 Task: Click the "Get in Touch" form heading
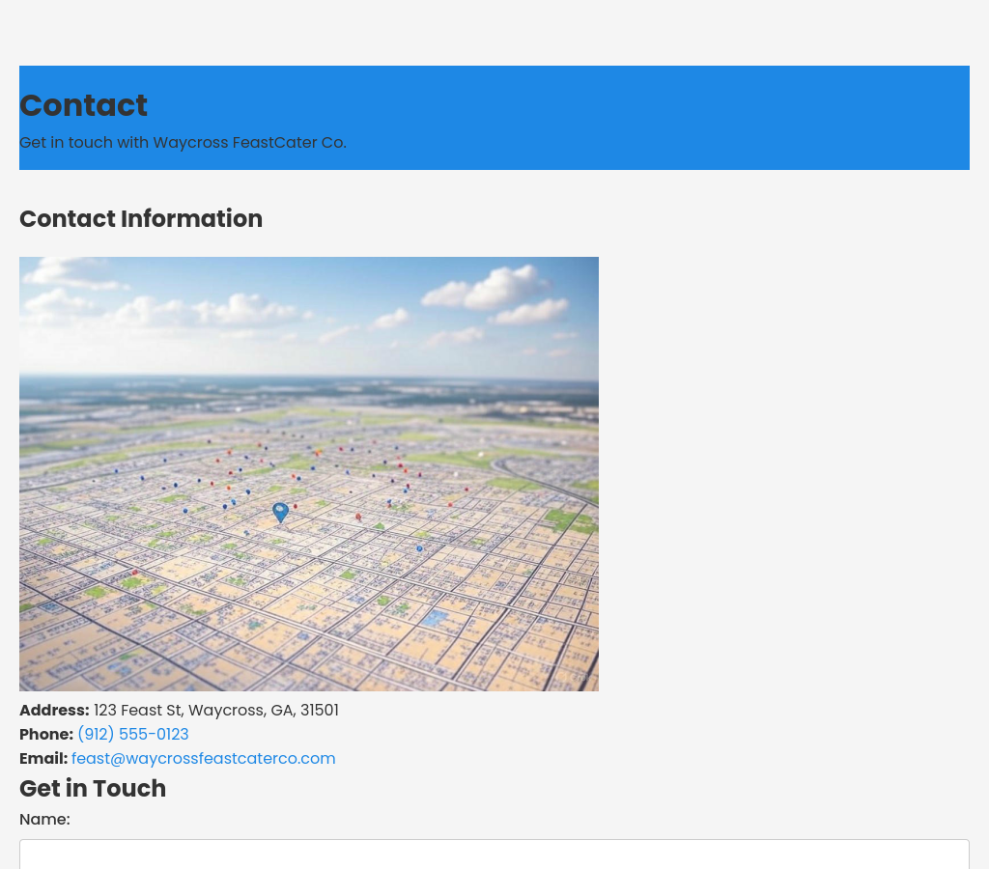pyautogui.click(x=93, y=789)
